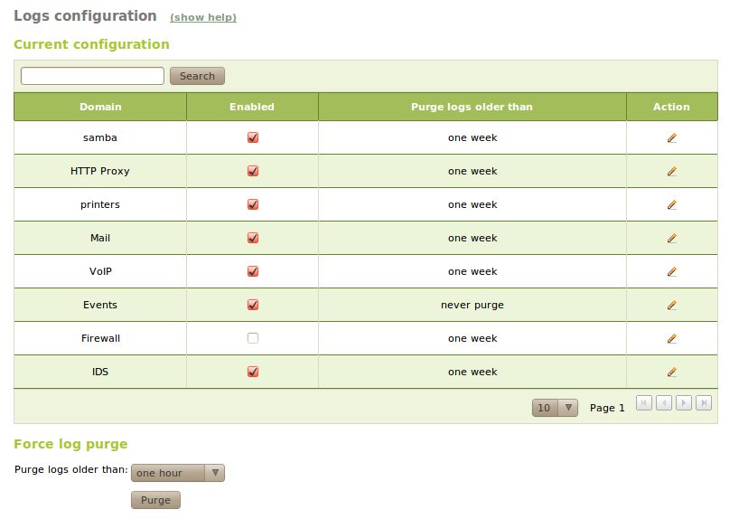Click the Domain column header
The width and height of the screenshot is (739, 519).
[100, 107]
